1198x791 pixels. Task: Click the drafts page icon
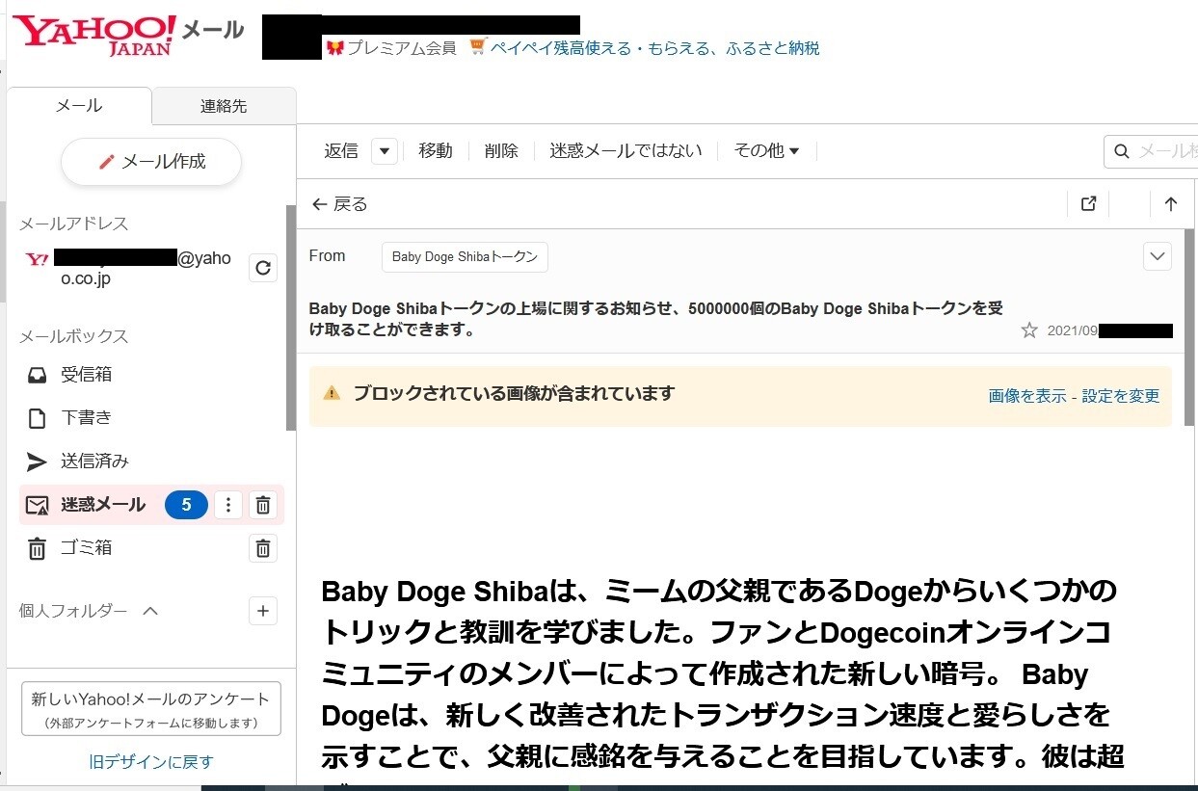[37, 418]
